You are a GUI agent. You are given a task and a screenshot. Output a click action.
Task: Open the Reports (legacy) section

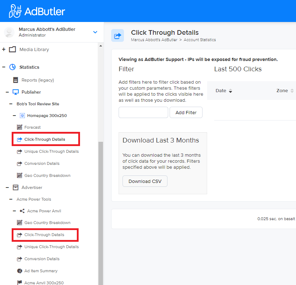click(36, 80)
